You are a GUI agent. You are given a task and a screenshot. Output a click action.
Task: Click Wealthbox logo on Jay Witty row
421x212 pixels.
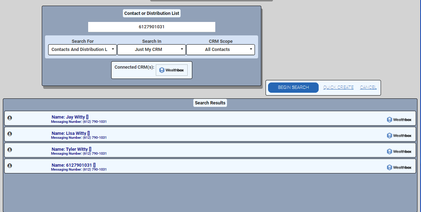click(399, 120)
